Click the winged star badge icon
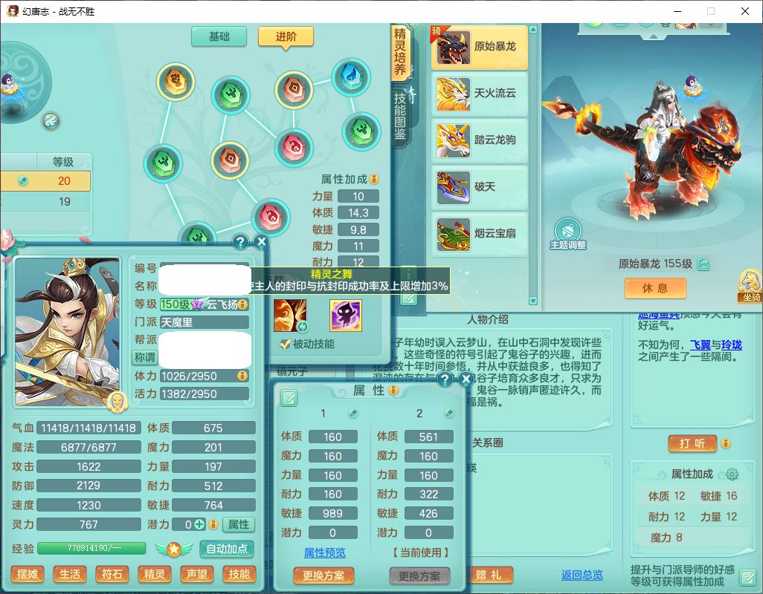Screen dimensions: 763x594 (x=174, y=549)
